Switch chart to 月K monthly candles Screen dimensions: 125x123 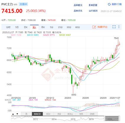click(43, 27)
